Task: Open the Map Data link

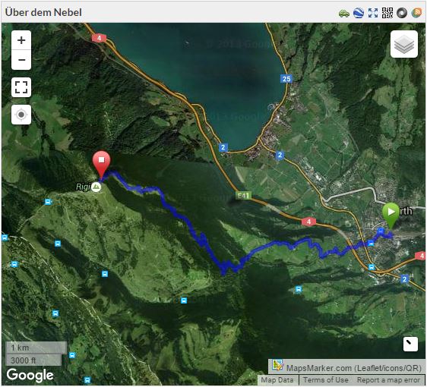Action: pos(277,379)
